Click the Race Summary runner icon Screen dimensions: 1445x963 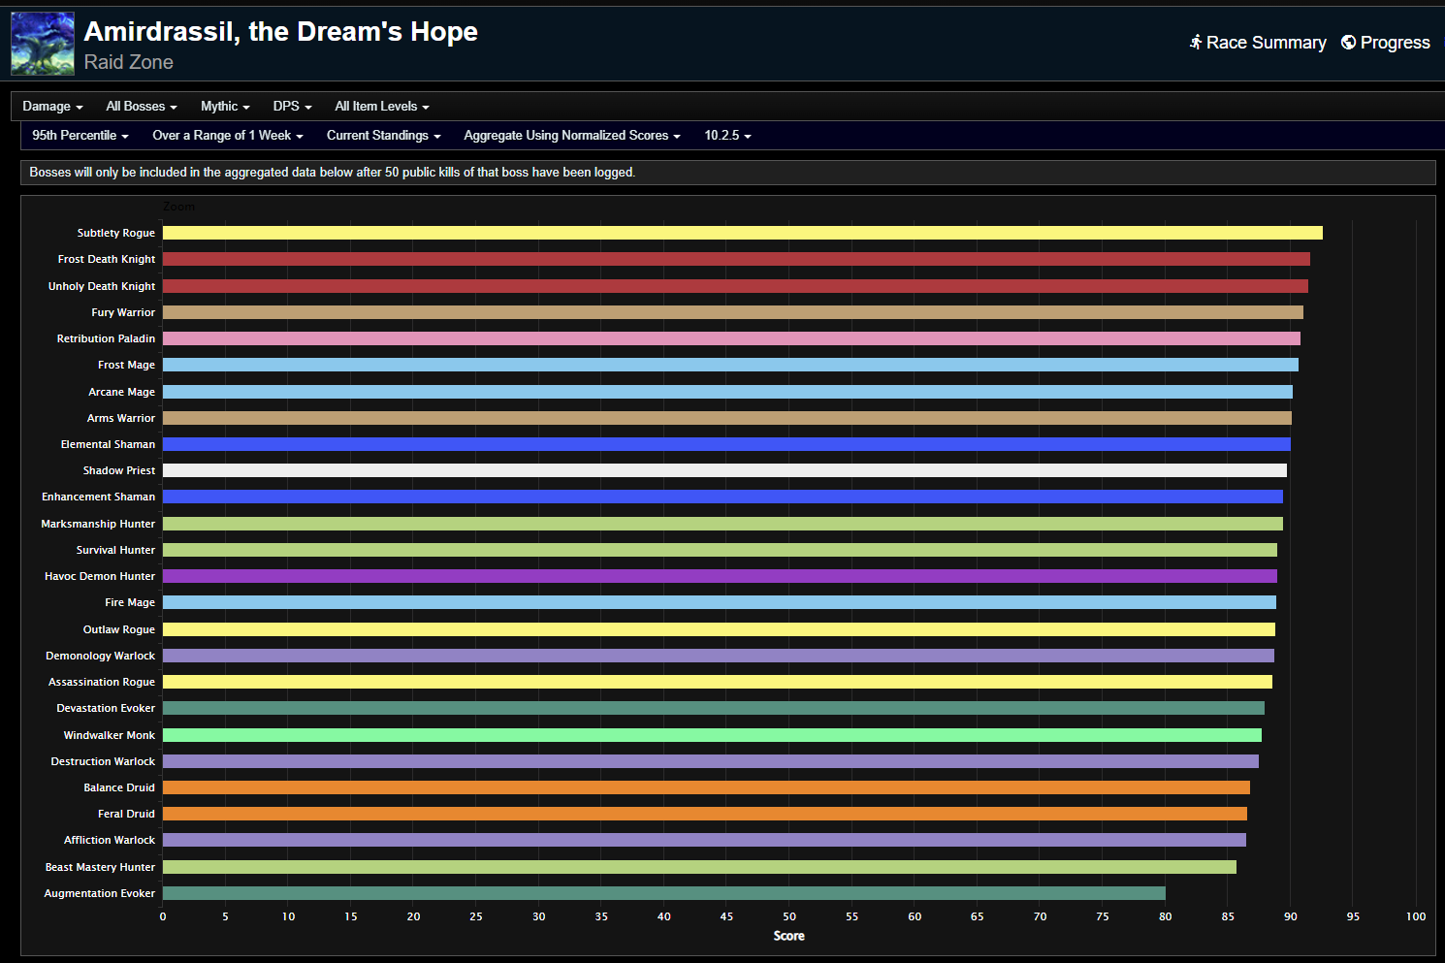(x=1197, y=43)
